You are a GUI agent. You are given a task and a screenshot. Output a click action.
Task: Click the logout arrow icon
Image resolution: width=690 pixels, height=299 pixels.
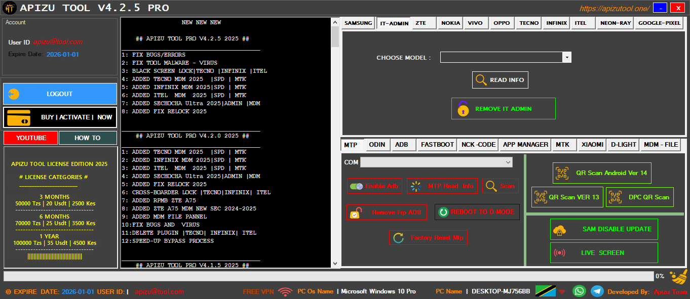pyautogui.click(x=14, y=94)
